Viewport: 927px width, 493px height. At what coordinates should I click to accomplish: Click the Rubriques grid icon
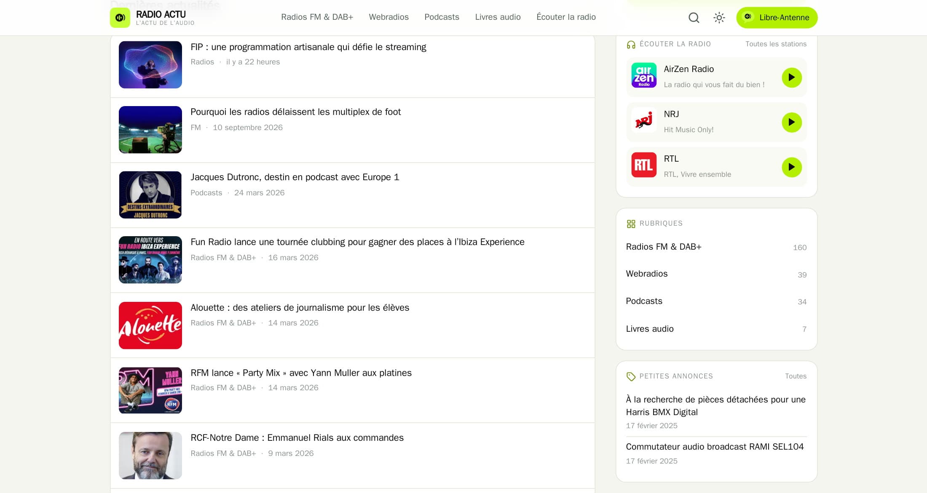631,224
